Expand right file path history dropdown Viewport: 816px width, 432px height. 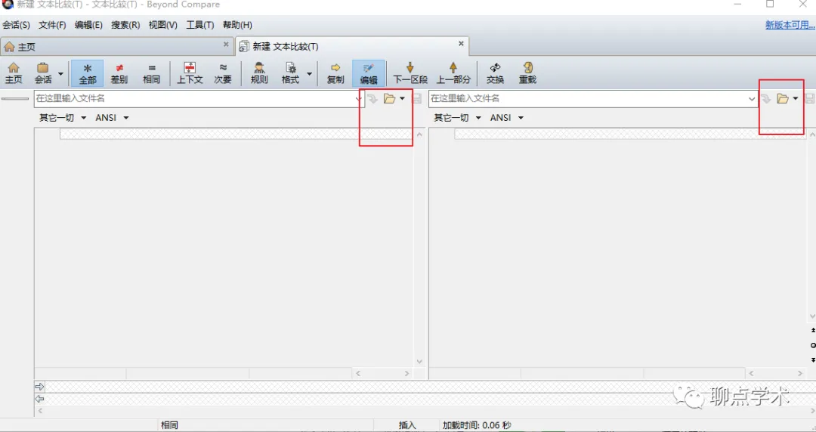coord(752,99)
